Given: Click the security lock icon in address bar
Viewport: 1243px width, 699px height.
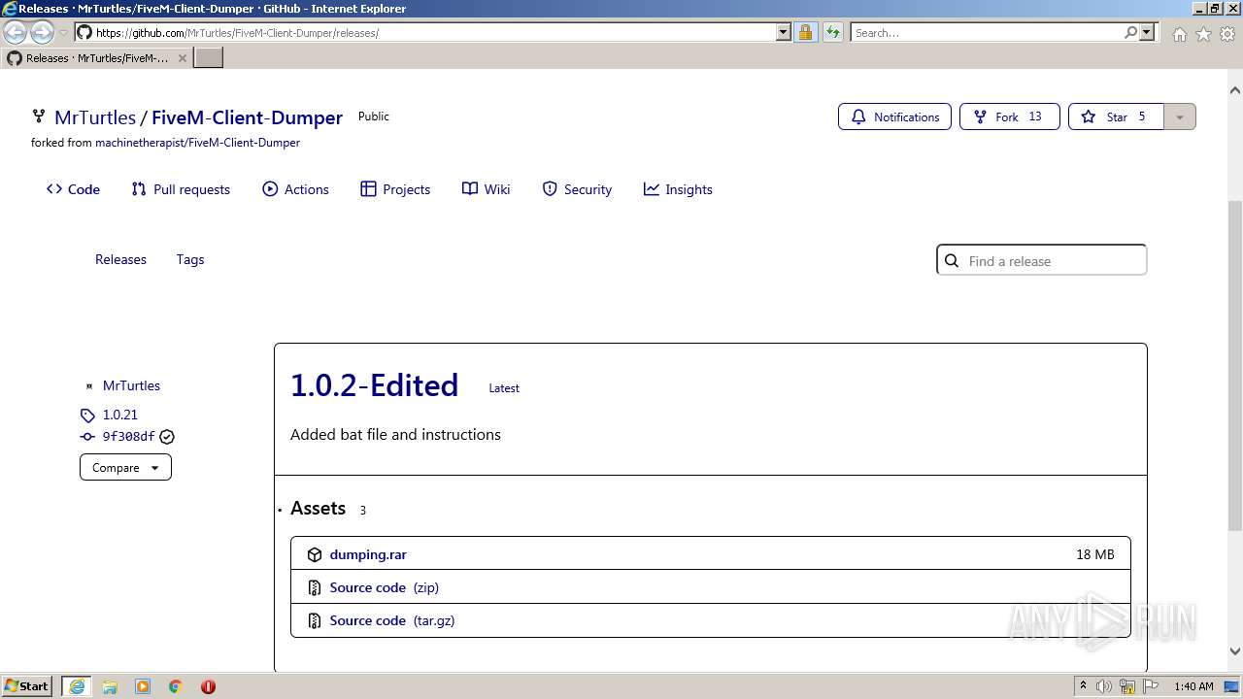Looking at the screenshot, I should (805, 32).
